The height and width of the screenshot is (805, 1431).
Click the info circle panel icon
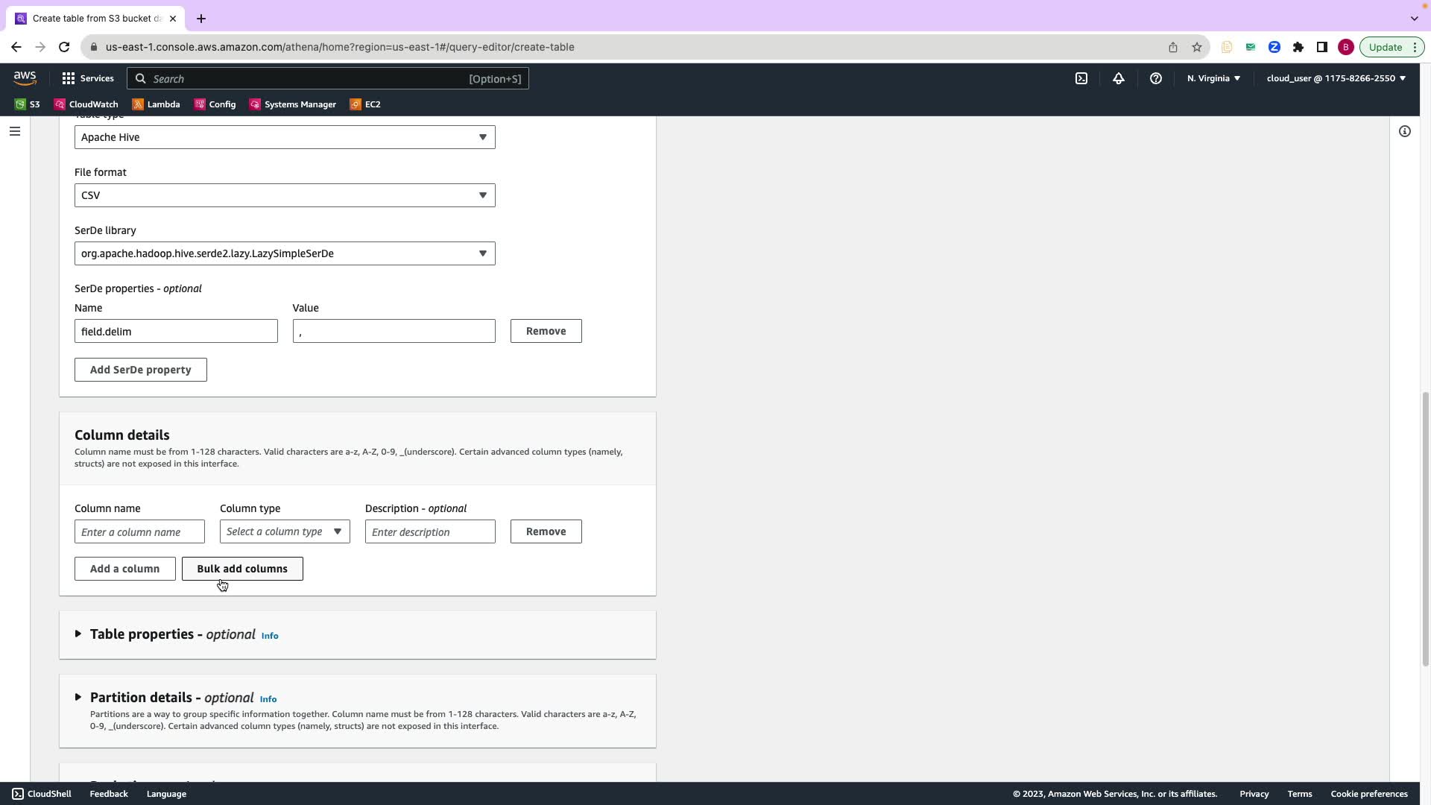tap(1405, 131)
